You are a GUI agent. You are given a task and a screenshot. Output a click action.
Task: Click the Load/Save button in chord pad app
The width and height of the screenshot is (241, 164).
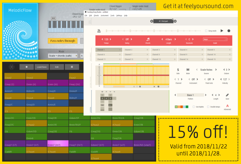(x=42, y=67)
